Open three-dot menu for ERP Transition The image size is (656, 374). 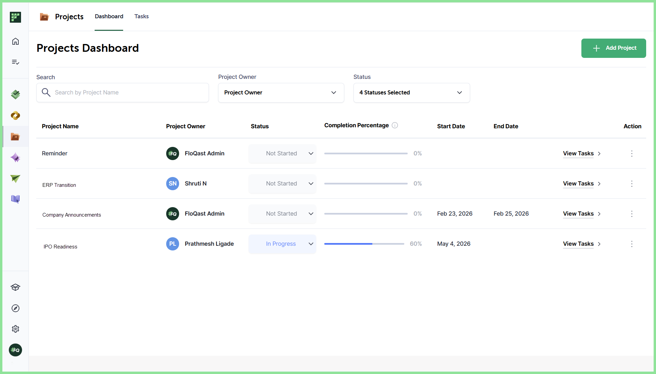click(632, 183)
